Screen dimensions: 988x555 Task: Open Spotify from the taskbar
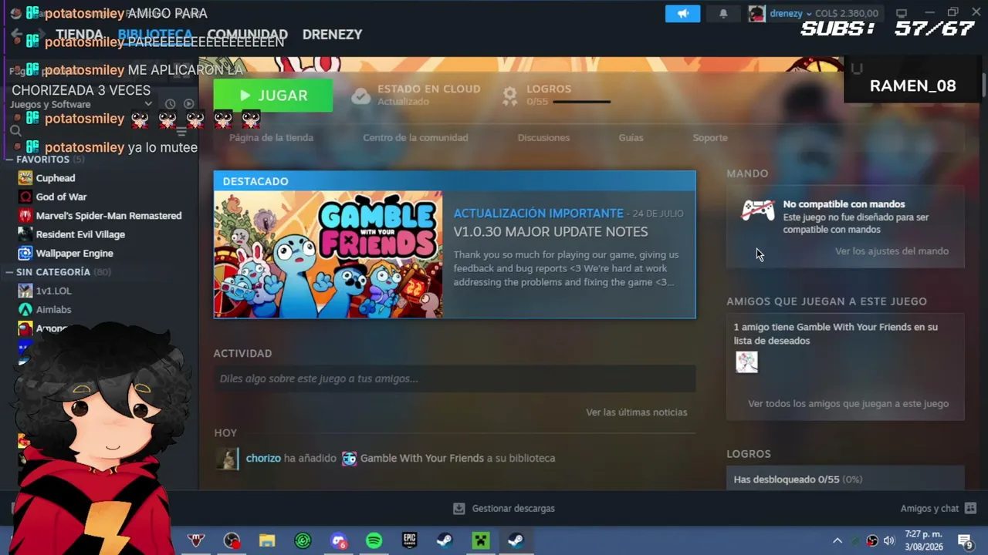click(374, 540)
